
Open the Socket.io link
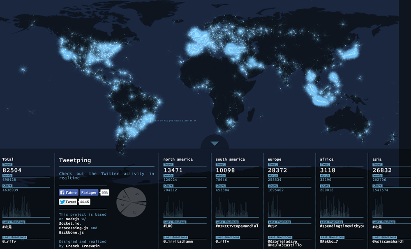[x=70, y=223]
